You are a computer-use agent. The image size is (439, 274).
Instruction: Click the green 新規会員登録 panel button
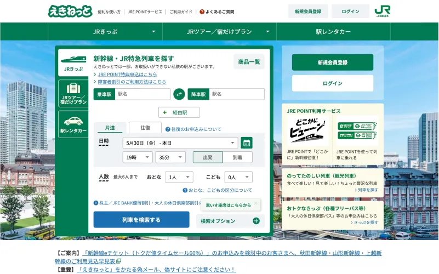(333, 62)
